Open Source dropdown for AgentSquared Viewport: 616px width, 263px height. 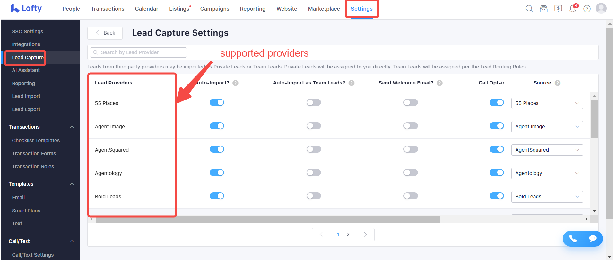547,150
